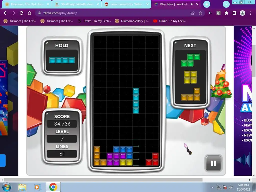Open second Kikimora | The Owl... bookmark
The image size is (256, 192).
click(57, 21)
